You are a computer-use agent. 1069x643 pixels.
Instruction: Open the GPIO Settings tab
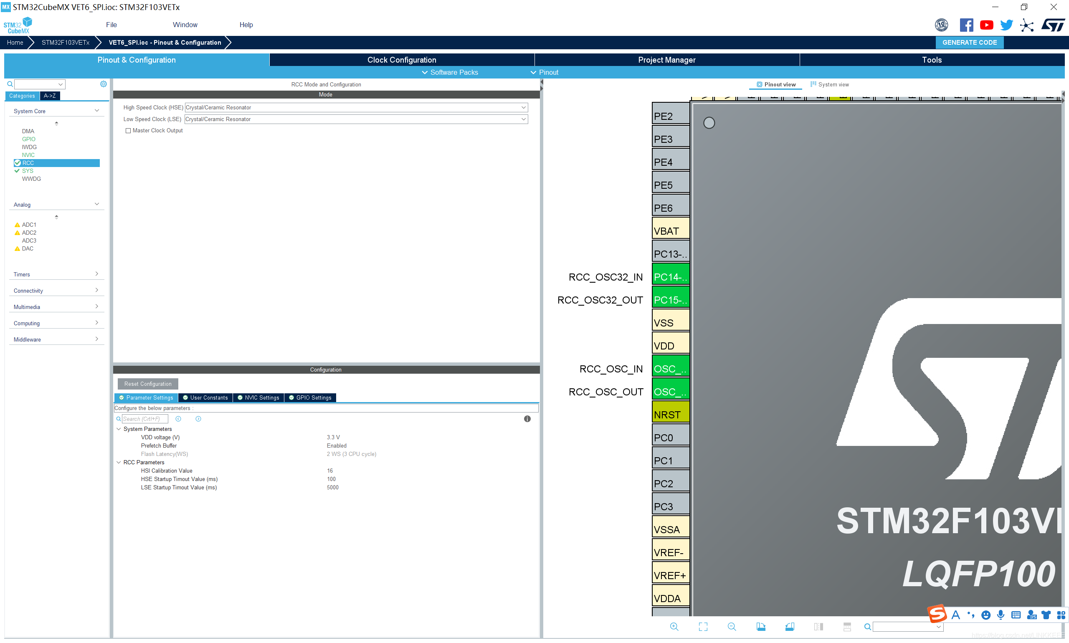pyautogui.click(x=310, y=398)
